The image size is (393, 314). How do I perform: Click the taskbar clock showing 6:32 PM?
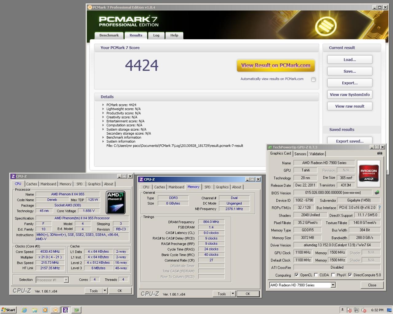[x=377, y=310]
